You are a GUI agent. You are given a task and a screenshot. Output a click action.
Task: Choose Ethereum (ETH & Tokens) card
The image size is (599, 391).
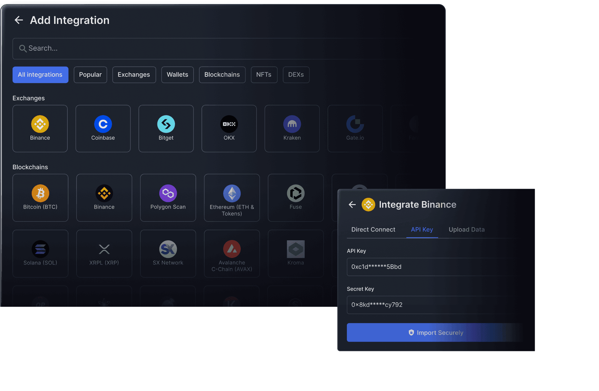232,198
